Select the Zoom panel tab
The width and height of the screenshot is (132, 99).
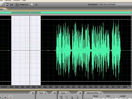pos(63,93)
